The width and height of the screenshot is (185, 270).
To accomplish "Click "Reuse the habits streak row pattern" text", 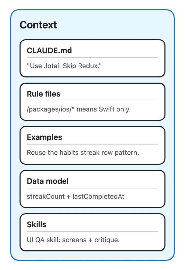I will pos(83,153).
